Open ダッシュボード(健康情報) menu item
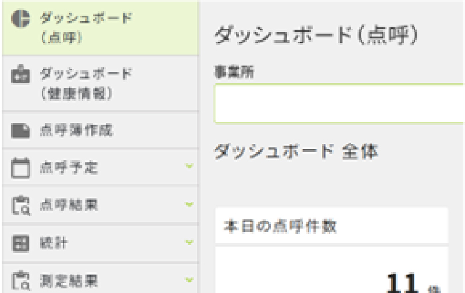This screenshot has height=293, width=465. click(x=100, y=84)
